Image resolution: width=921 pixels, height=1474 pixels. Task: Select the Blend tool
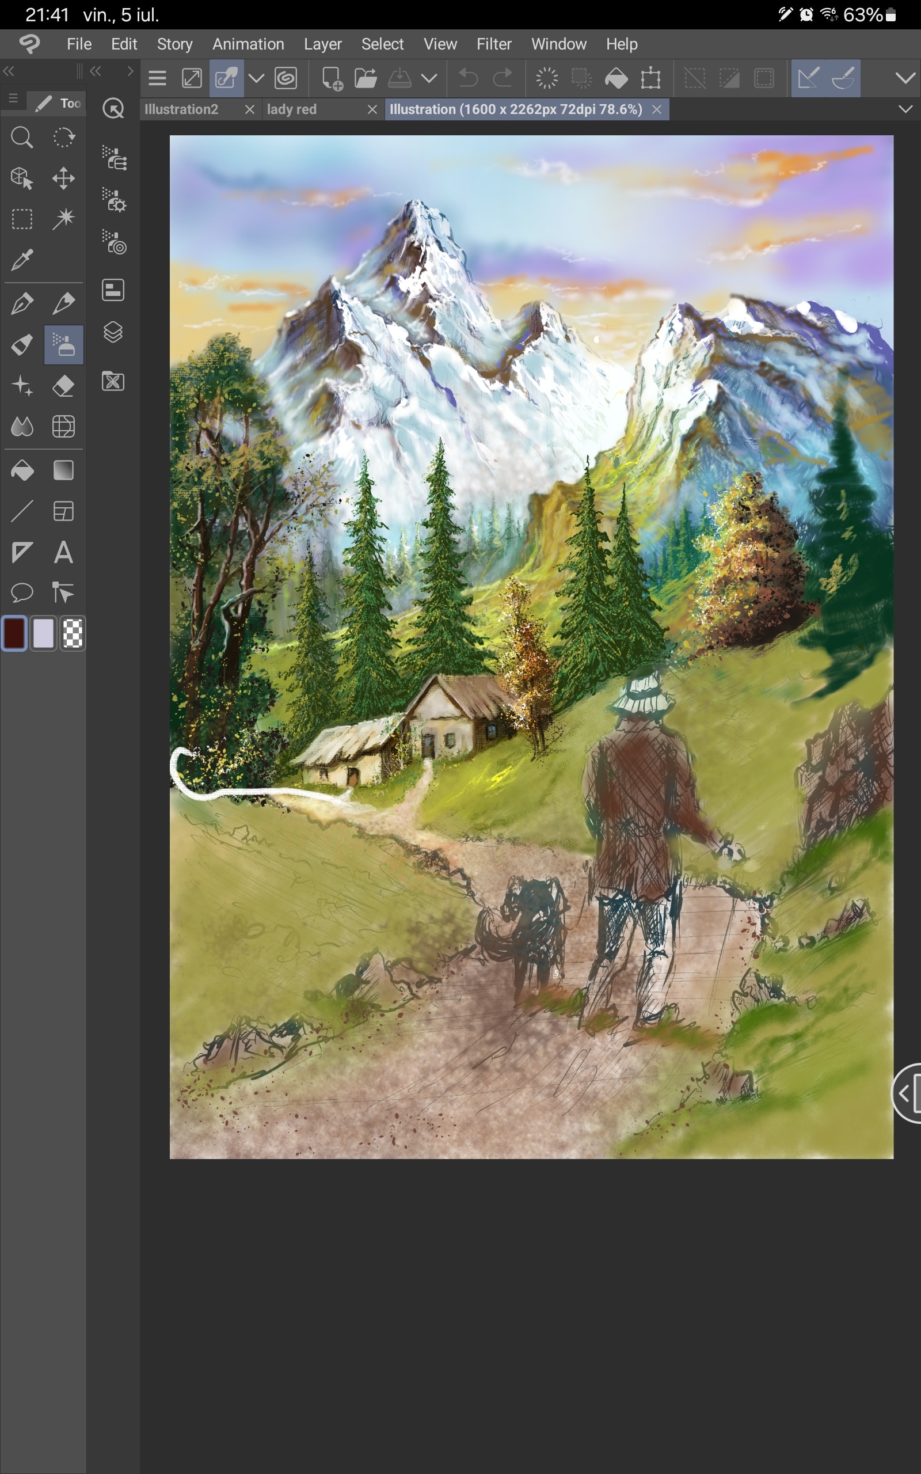[x=22, y=426]
